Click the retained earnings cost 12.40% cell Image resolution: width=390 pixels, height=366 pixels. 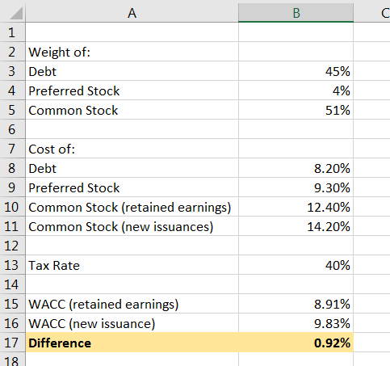(296, 207)
